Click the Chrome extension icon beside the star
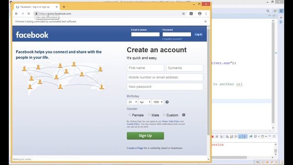The width and height of the screenshot is (293, 165). pos(191,13)
